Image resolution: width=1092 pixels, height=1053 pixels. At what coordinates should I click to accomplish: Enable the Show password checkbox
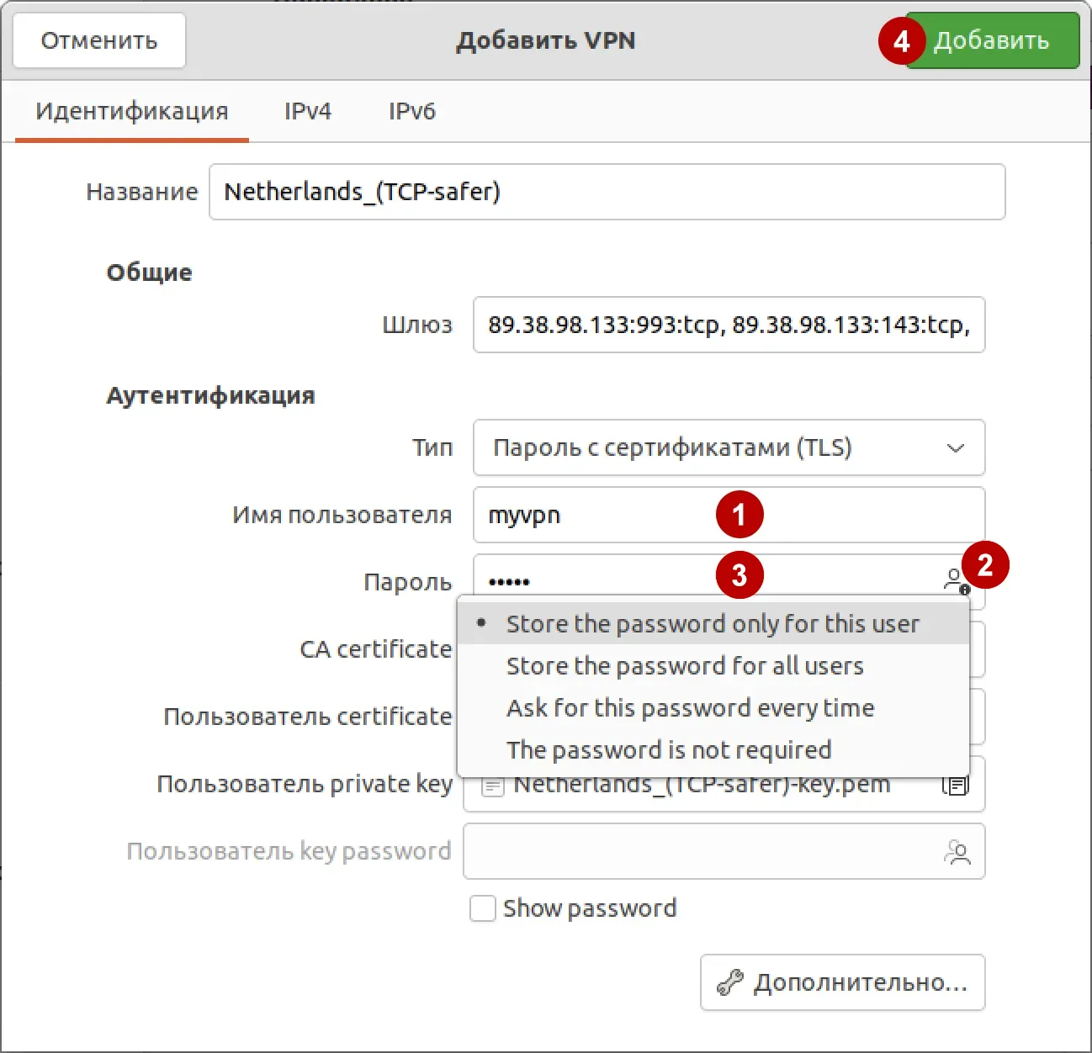[x=481, y=908]
